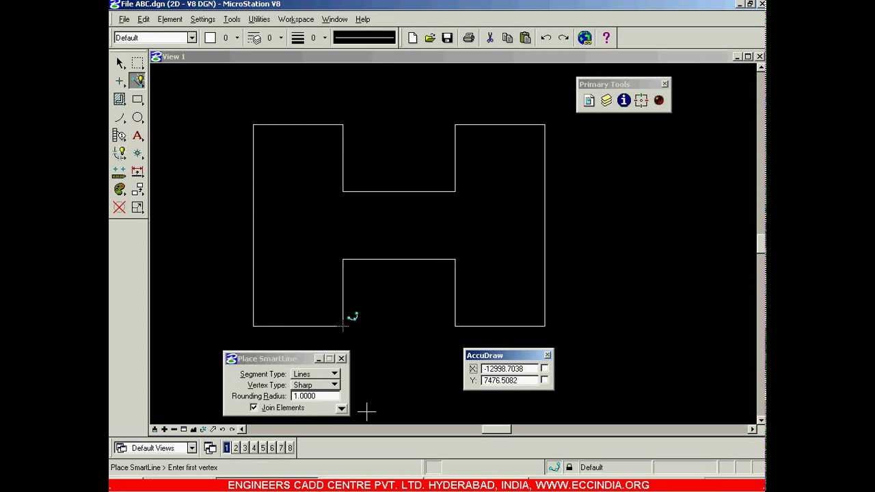Screen dimensions: 875x492
Task: Click the active snap mode status icon
Action: [554, 467]
